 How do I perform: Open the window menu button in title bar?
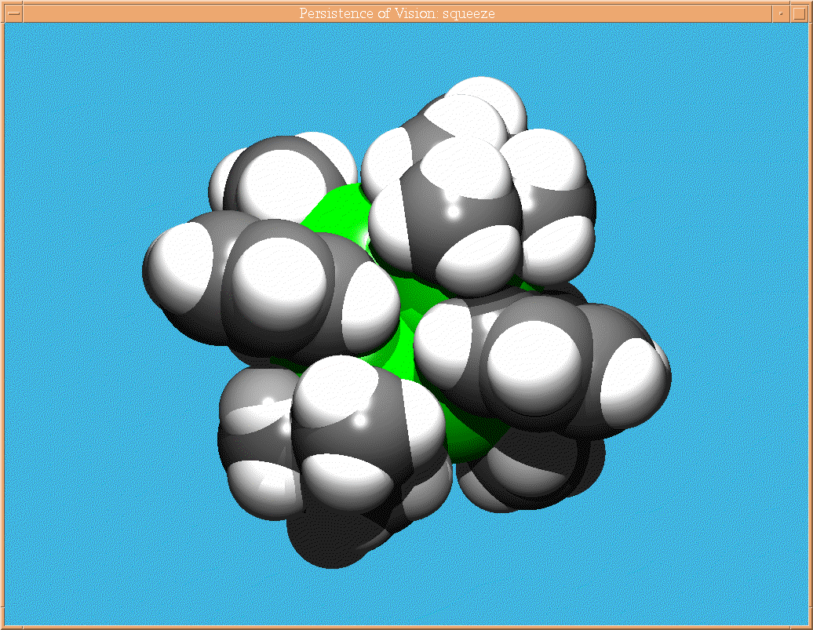coord(13,13)
